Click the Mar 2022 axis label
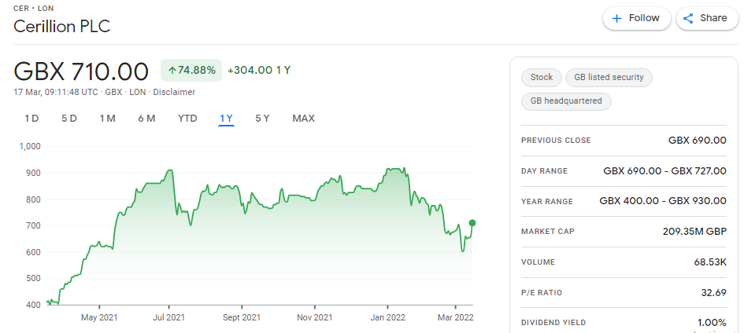744x333 pixels. tap(456, 317)
